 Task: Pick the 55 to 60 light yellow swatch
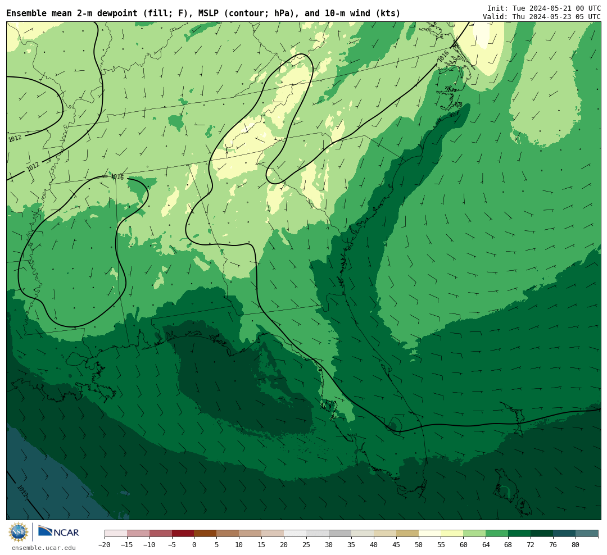452,534
